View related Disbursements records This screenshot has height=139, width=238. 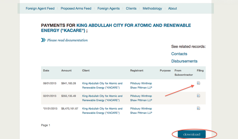(184, 61)
